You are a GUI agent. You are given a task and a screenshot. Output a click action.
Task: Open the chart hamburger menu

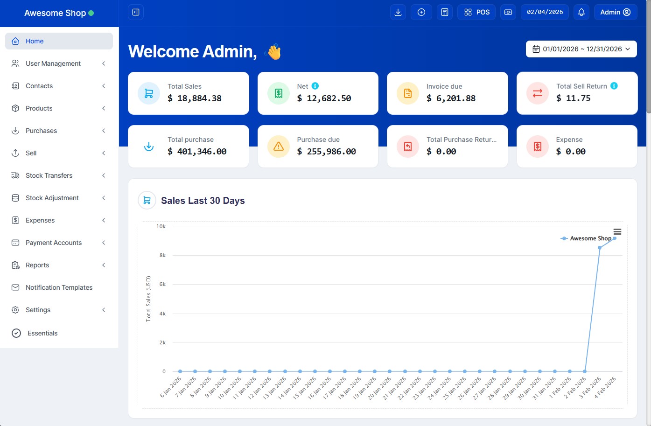pos(617,232)
